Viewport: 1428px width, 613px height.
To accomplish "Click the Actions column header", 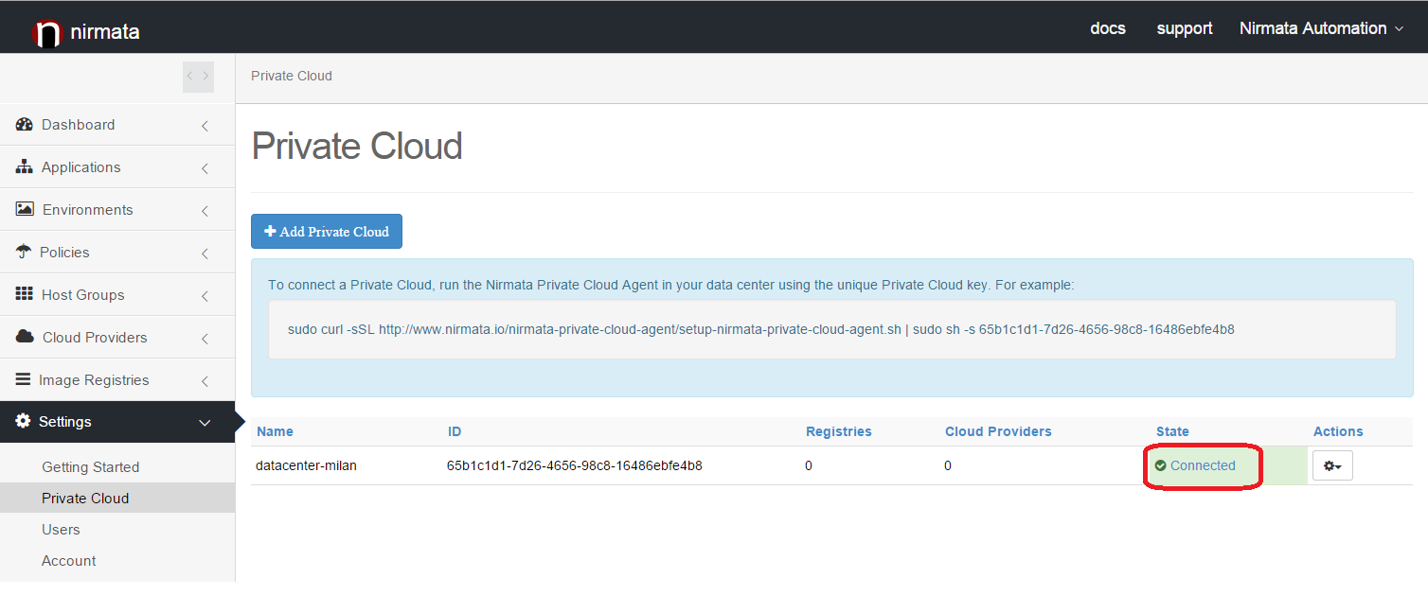I will pos(1338,431).
